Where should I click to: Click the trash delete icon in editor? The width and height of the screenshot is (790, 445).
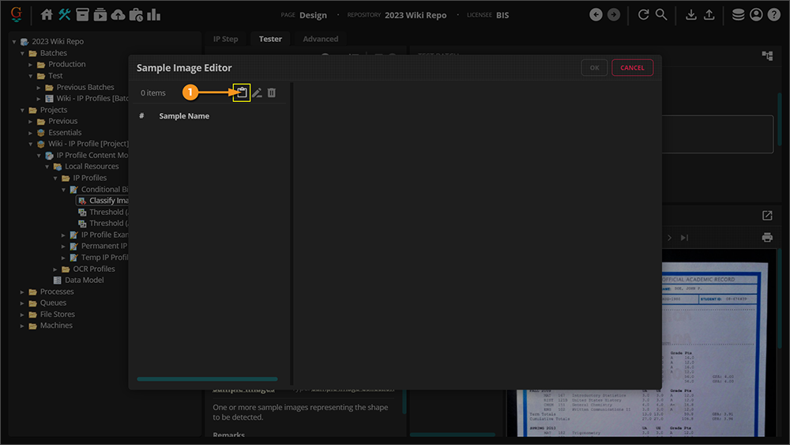[x=272, y=92]
